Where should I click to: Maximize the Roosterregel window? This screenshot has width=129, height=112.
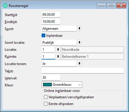tap(111, 6)
